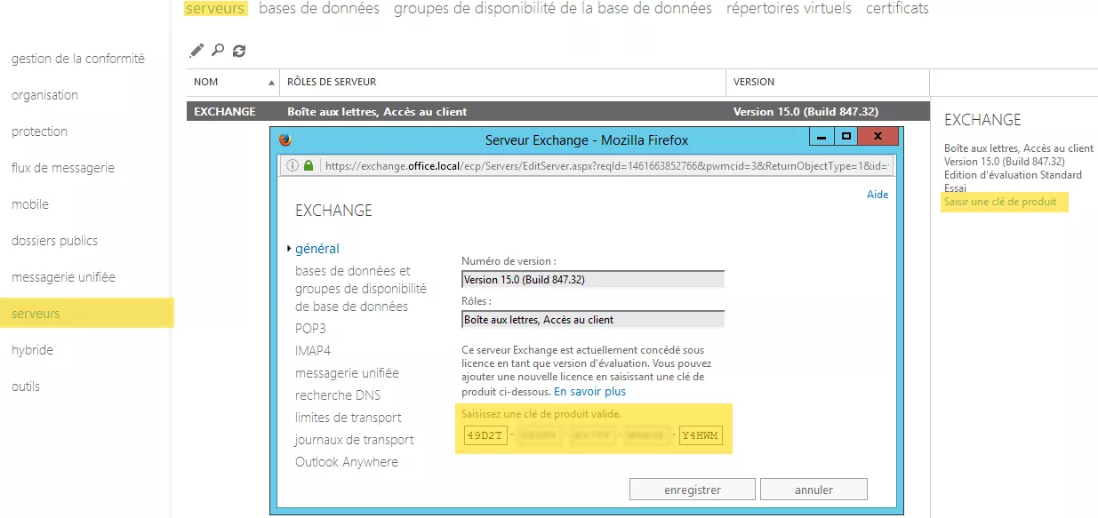This screenshot has height=518, width=1098.
Task: Open the certificats tab
Action: 898,8
